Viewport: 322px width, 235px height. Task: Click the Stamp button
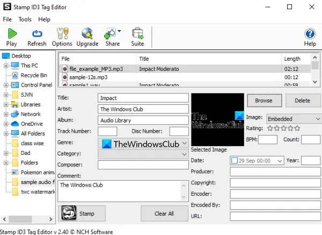82,213
